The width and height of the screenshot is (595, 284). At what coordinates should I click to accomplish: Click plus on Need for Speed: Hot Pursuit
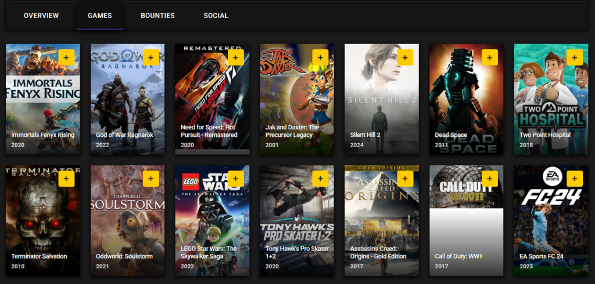click(x=236, y=57)
